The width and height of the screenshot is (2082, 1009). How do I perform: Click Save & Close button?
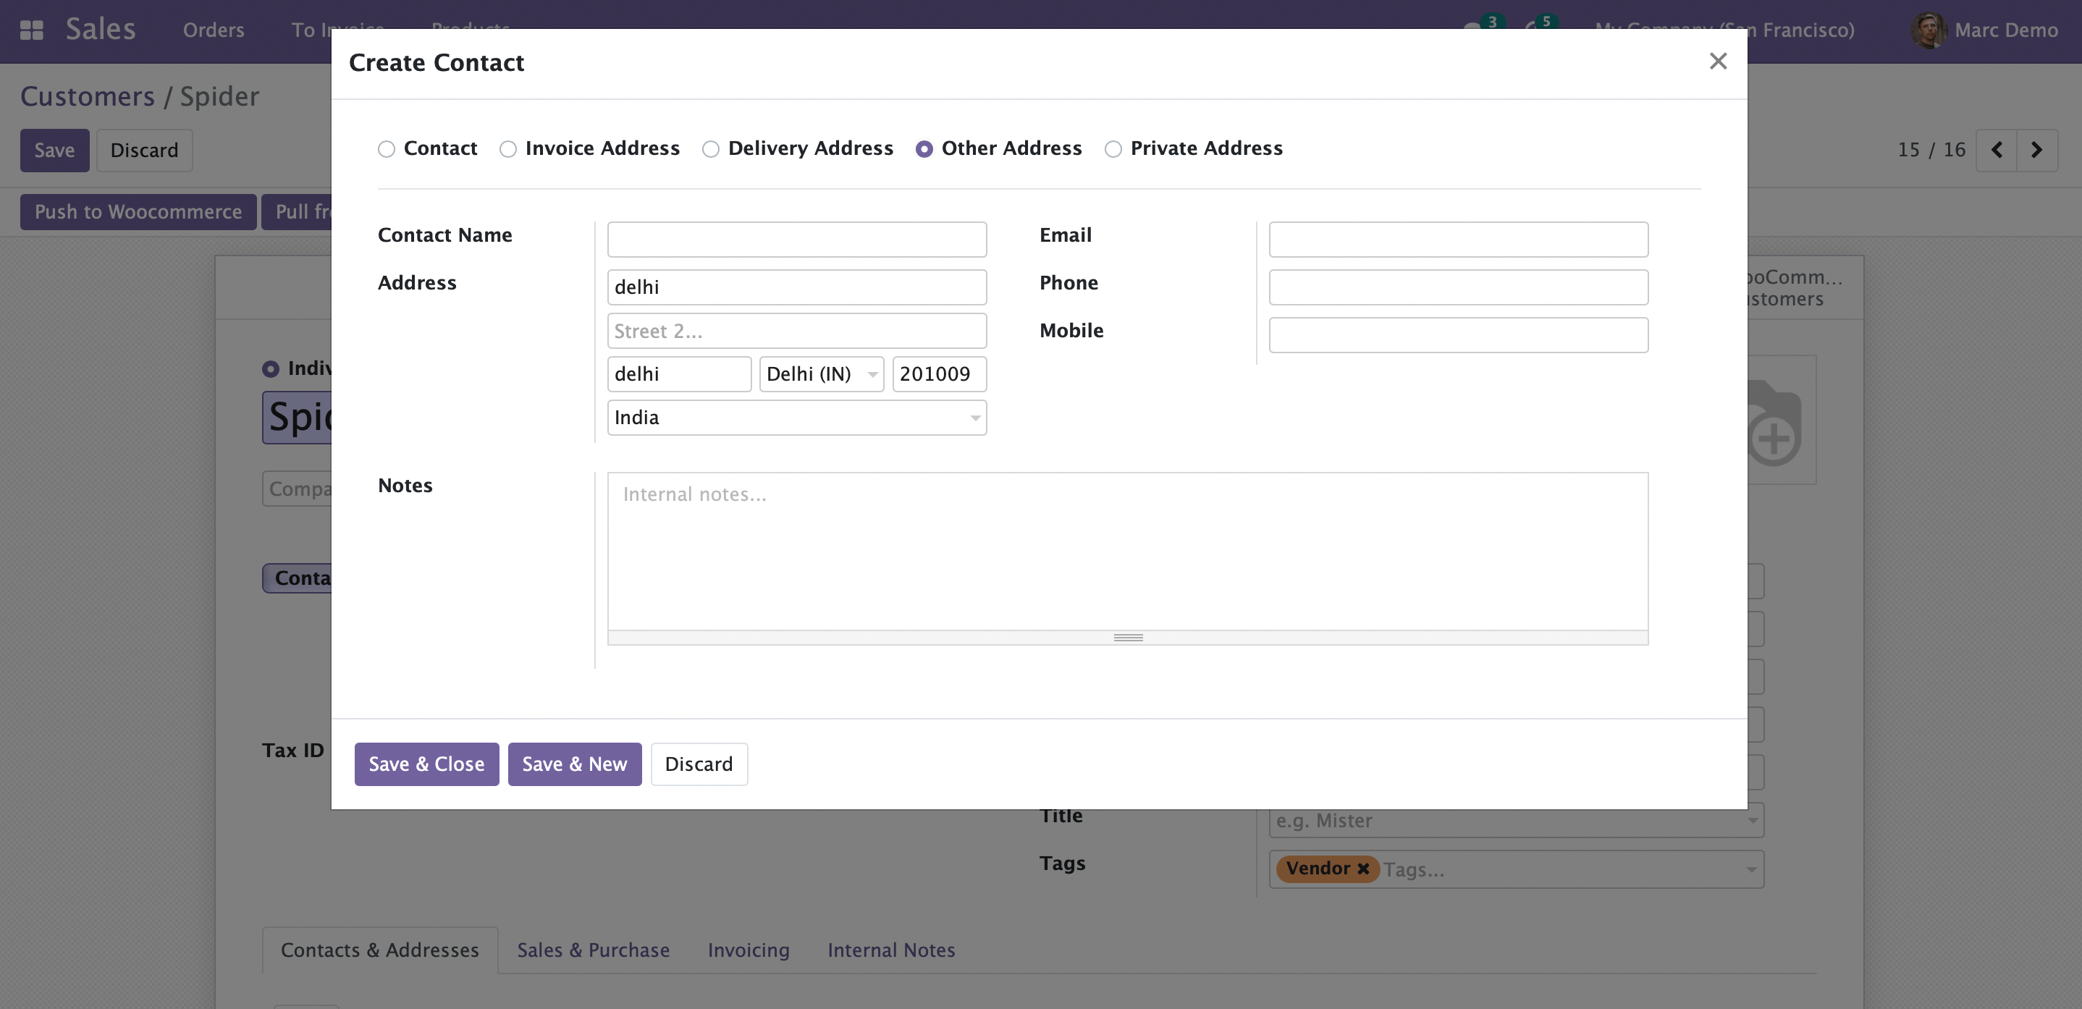tap(426, 764)
